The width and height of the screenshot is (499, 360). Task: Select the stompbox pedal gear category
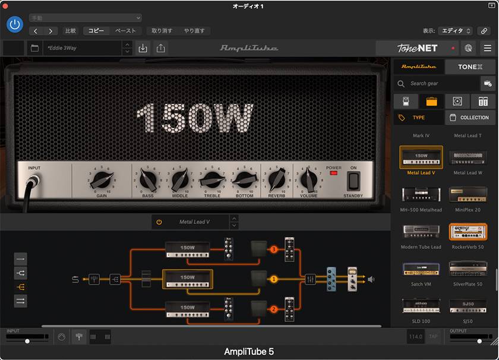click(406, 101)
